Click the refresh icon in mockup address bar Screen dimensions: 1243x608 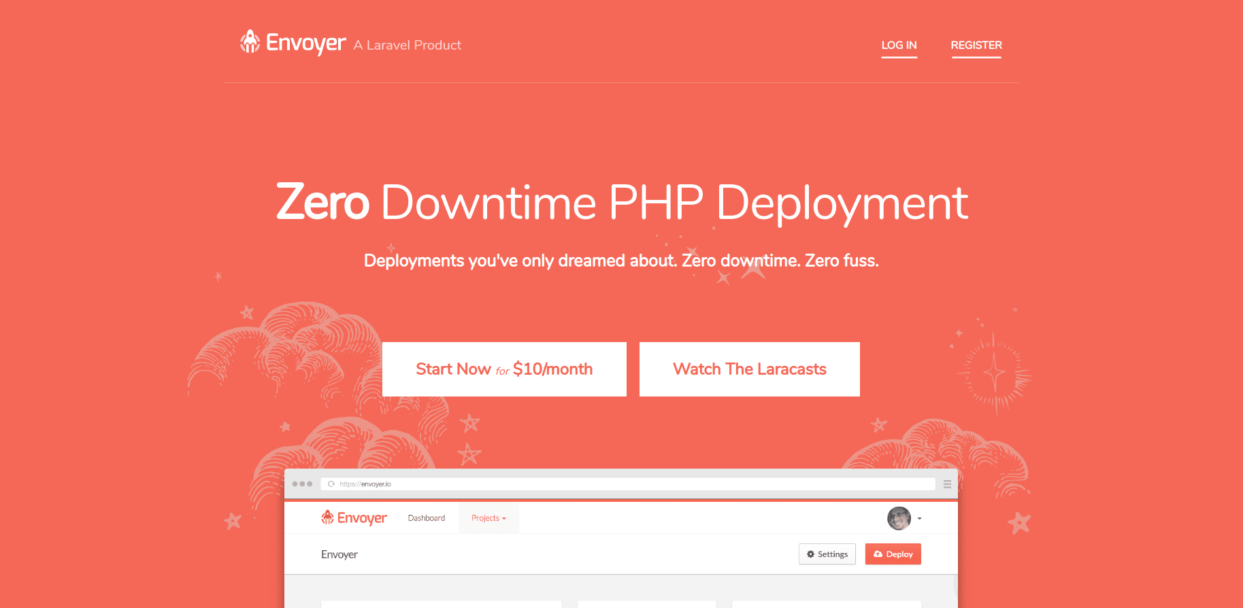(x=331, y=484)
